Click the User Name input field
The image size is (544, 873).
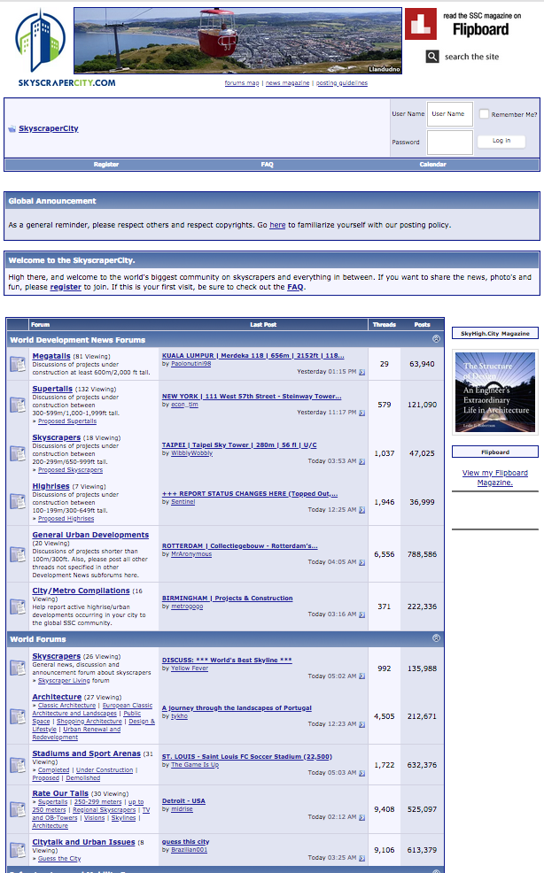450,114
